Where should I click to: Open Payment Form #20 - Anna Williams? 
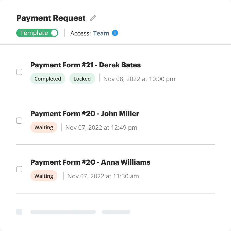pos(90,162)
